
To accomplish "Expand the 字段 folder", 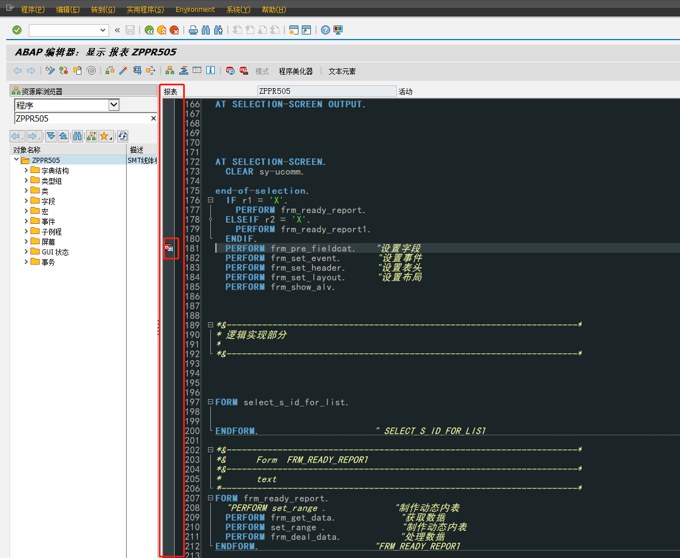I will [26, 201].
